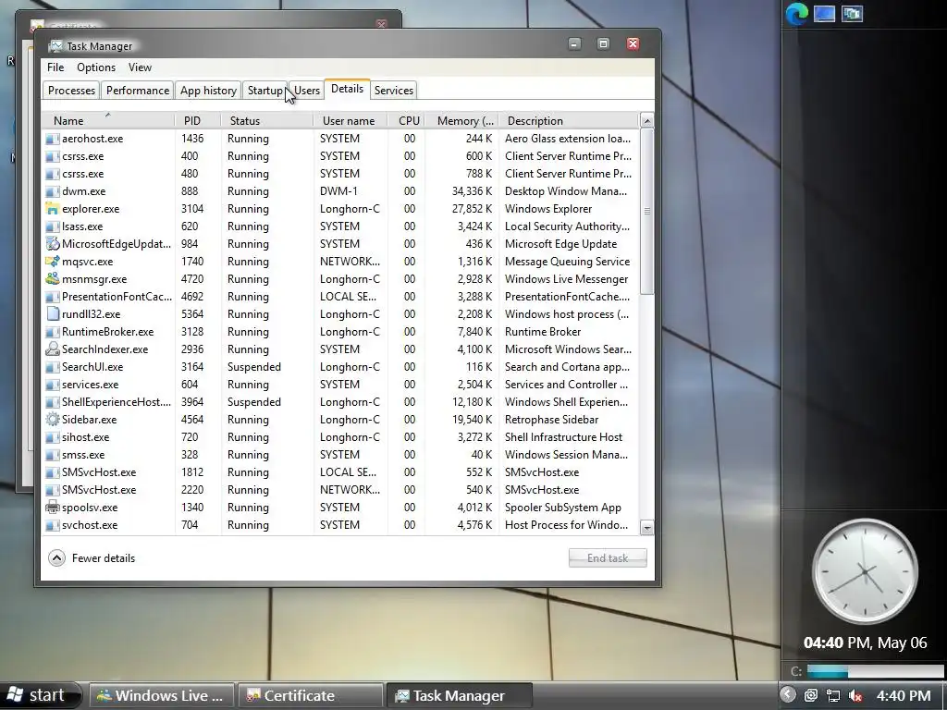
Task: Click the Retrophase Sidebar description
Action: point(551,420)
